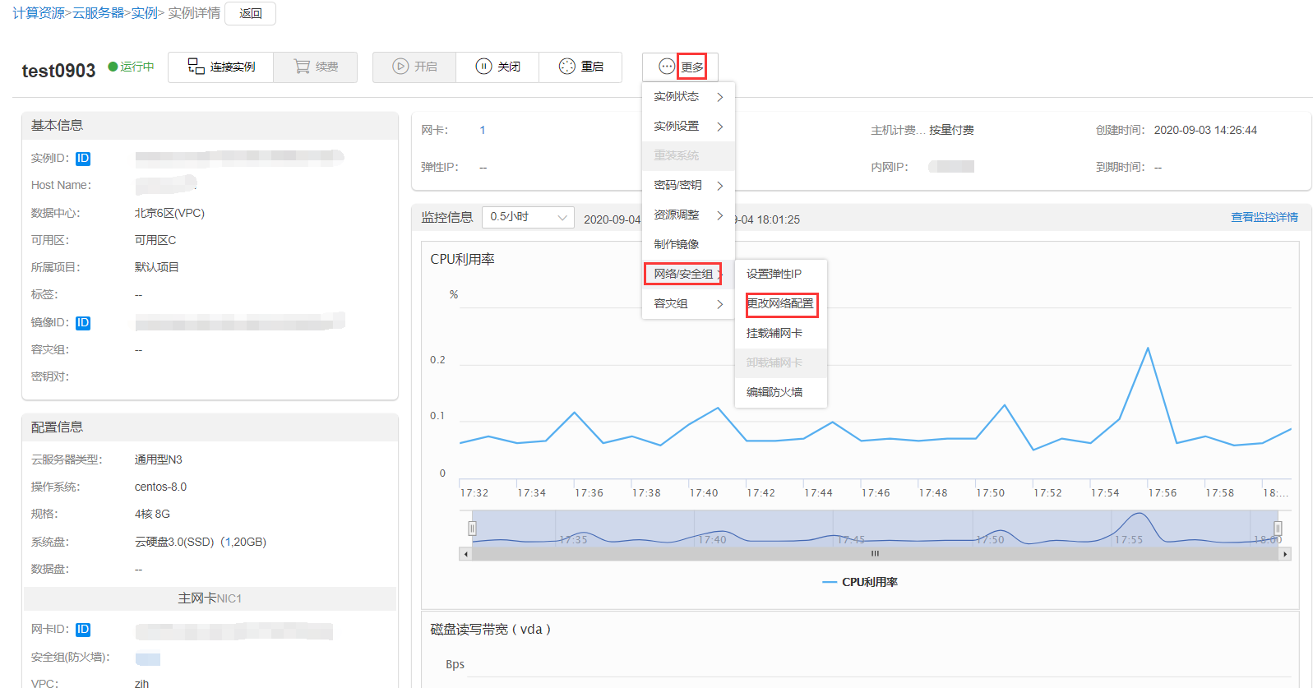Click the ID badge next to 网卡ID
Viewport: 1313px width, 688px height.
[x=83, y=630]
